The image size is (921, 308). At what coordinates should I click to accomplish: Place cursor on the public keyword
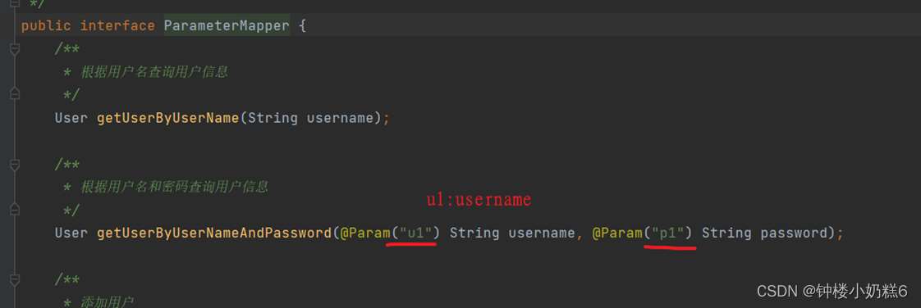pyautogui.click(x=46, y=26)
